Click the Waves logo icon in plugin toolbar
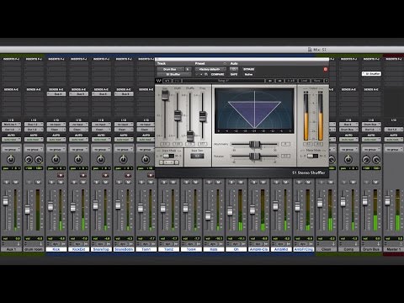Image resolution: width=404 pixels, height=303 pixels. point(159,81)
